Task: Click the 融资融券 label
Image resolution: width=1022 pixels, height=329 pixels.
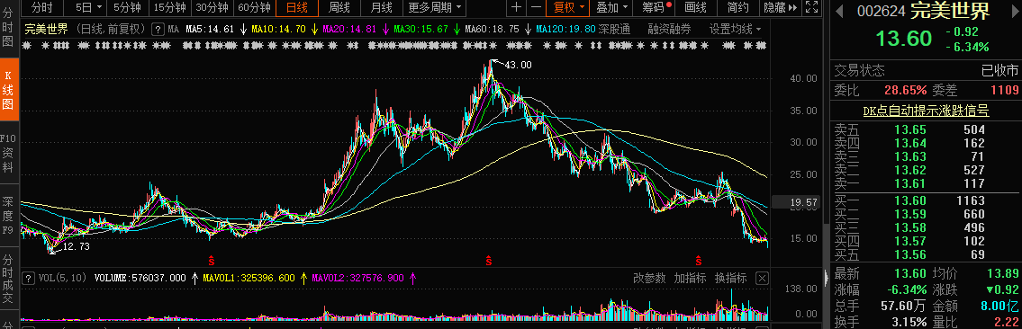Action: point(669,30)
